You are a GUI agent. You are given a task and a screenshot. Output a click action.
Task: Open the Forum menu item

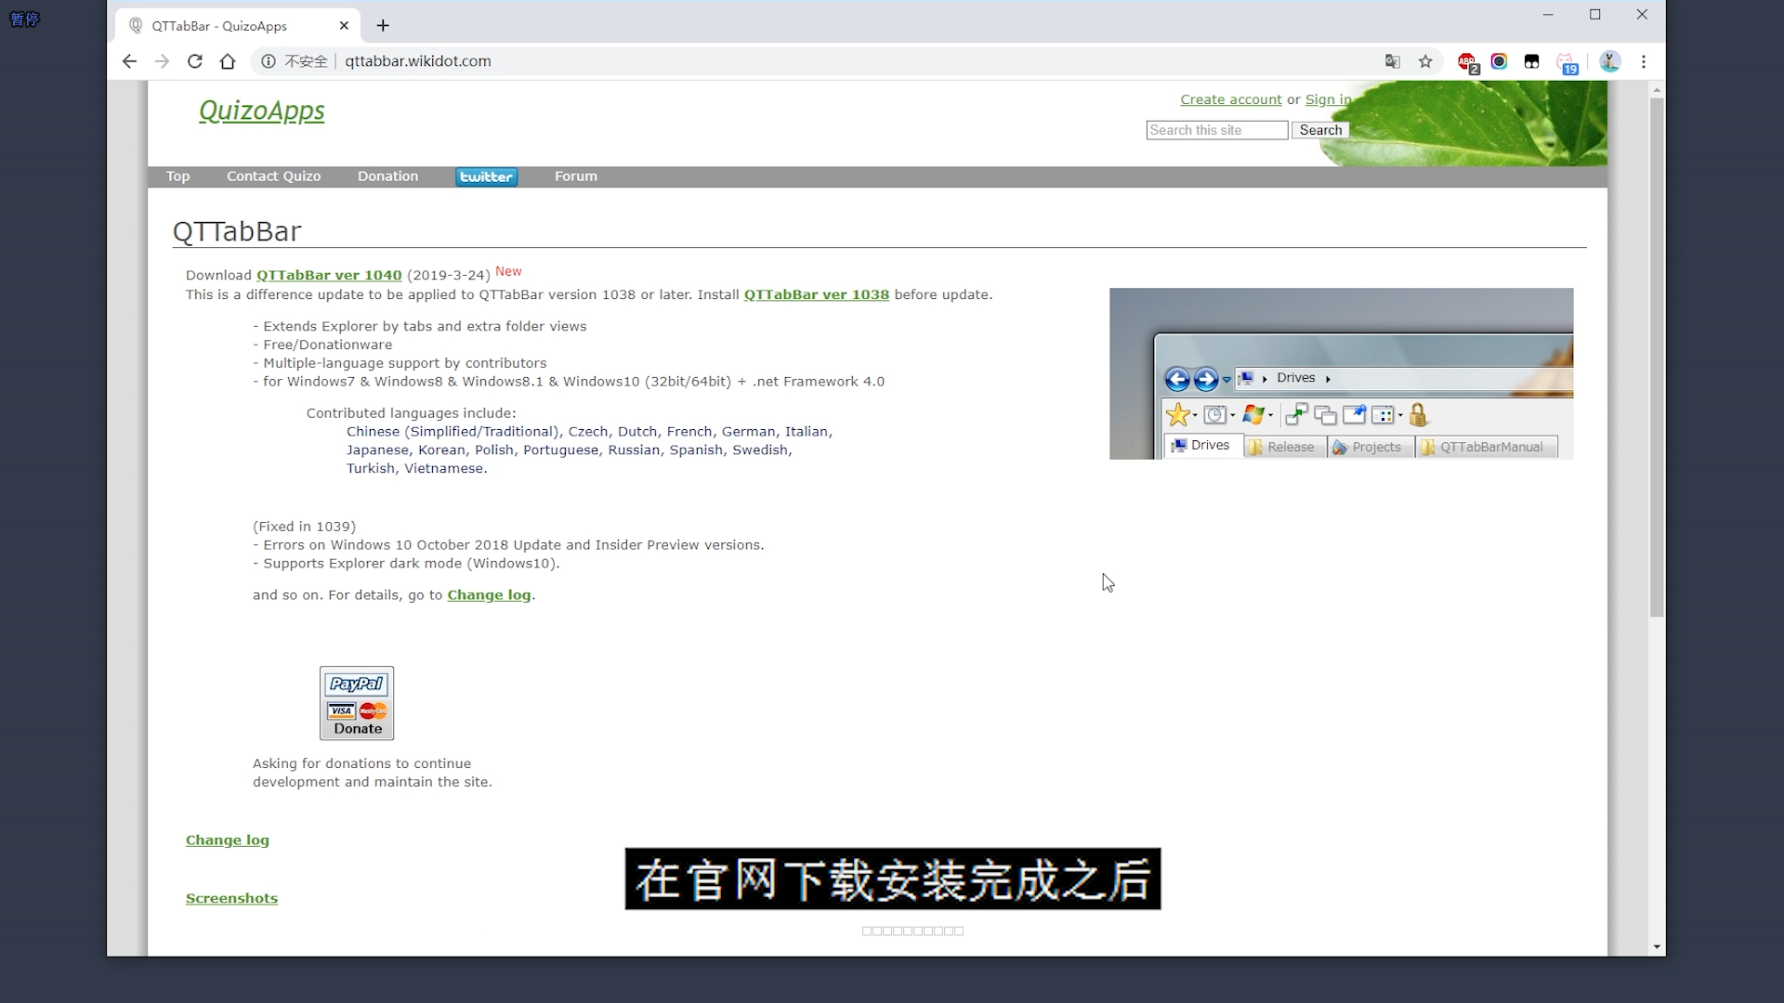(x=575, y=176)
